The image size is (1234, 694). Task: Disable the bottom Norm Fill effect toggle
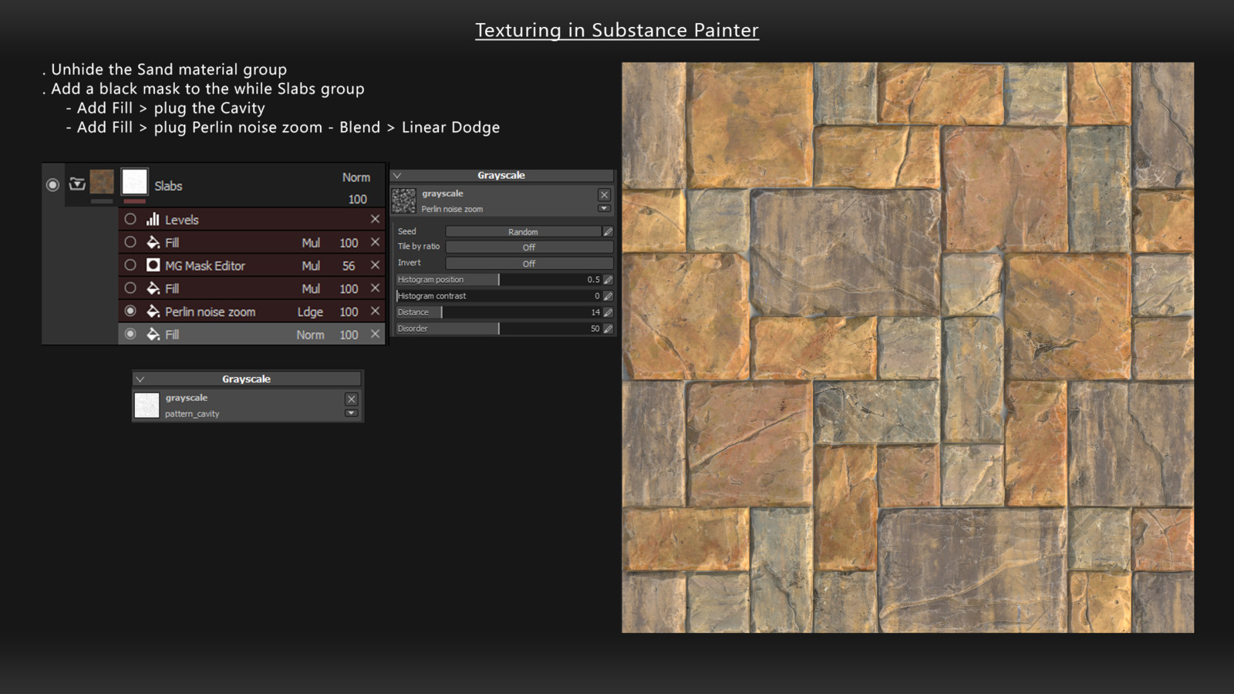coord(130,335)
